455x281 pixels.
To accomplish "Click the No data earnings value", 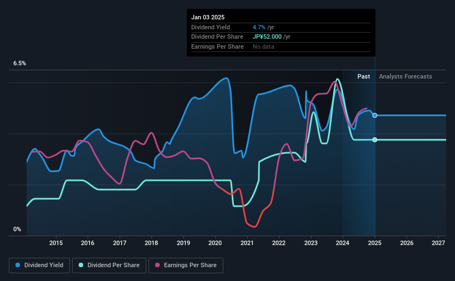I will point(263,46).
